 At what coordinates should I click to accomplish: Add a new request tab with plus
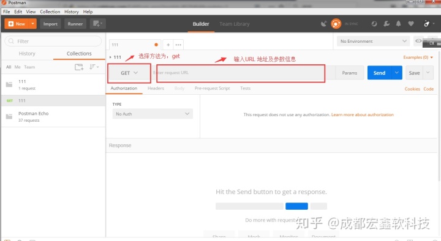point(168,45)
